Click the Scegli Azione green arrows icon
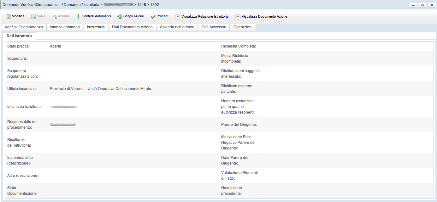Viewport: 437px width, 202px height. pyautogui.click(x=120, y=17)
